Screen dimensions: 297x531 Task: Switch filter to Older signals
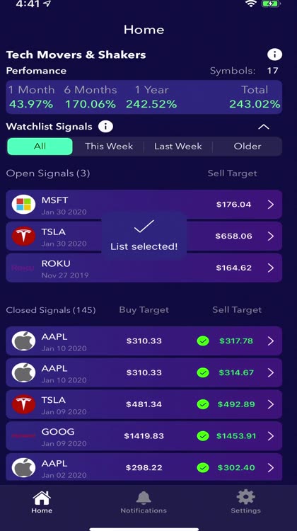tap(248, 147)
